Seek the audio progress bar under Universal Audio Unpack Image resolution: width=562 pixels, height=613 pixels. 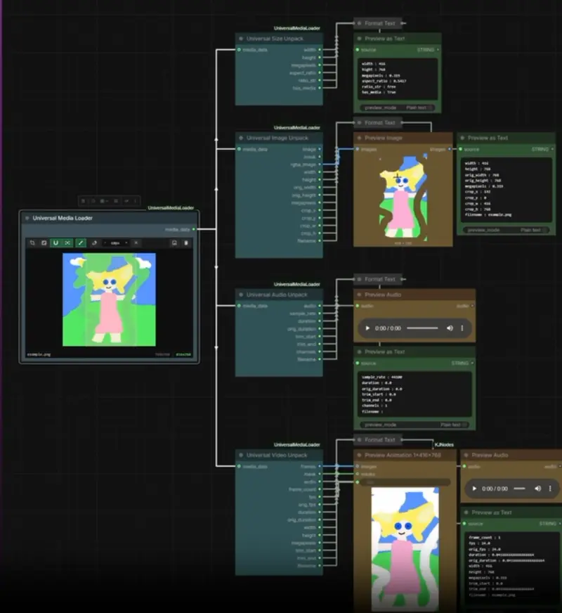422,328
